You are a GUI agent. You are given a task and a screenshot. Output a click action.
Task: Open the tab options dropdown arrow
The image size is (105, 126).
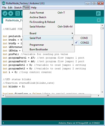tap(99, 20)
